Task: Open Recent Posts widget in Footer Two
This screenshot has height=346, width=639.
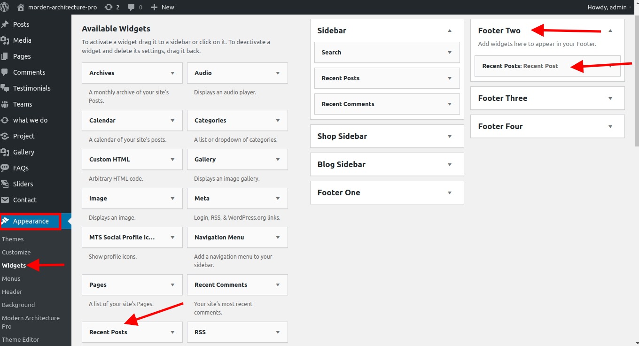Action: click(520, 66)
